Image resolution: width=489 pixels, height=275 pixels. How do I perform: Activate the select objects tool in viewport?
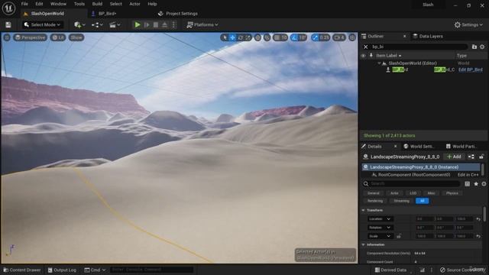pyautogui.click(x=225, y=37)
